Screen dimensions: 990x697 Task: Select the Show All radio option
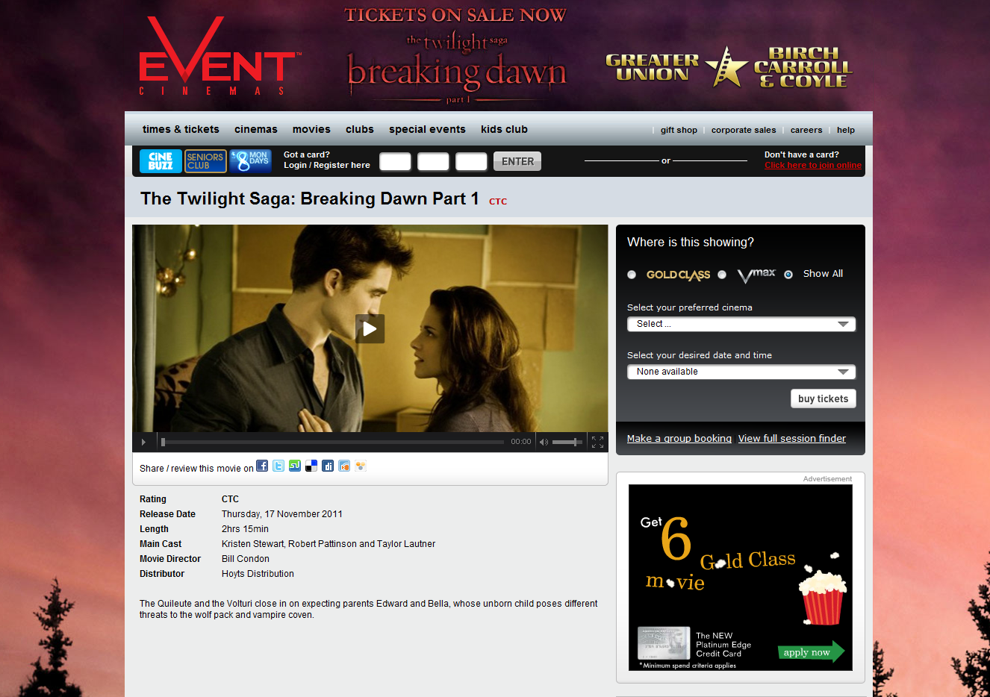788,275
